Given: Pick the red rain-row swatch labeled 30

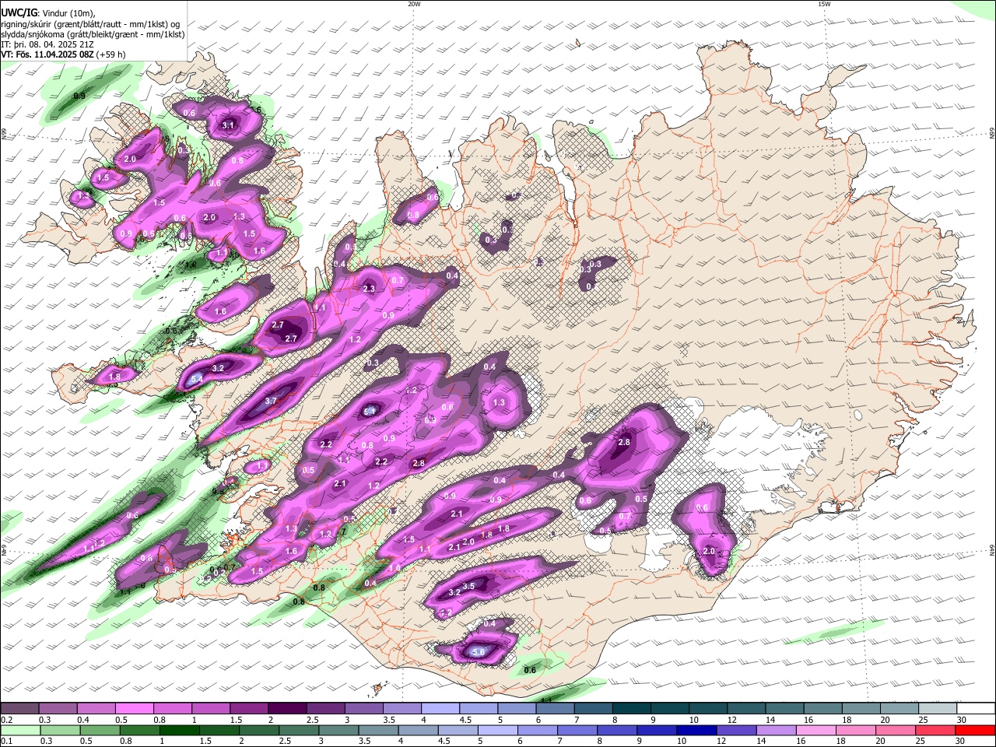Looking at the screenshot, I should click(975, 730).
